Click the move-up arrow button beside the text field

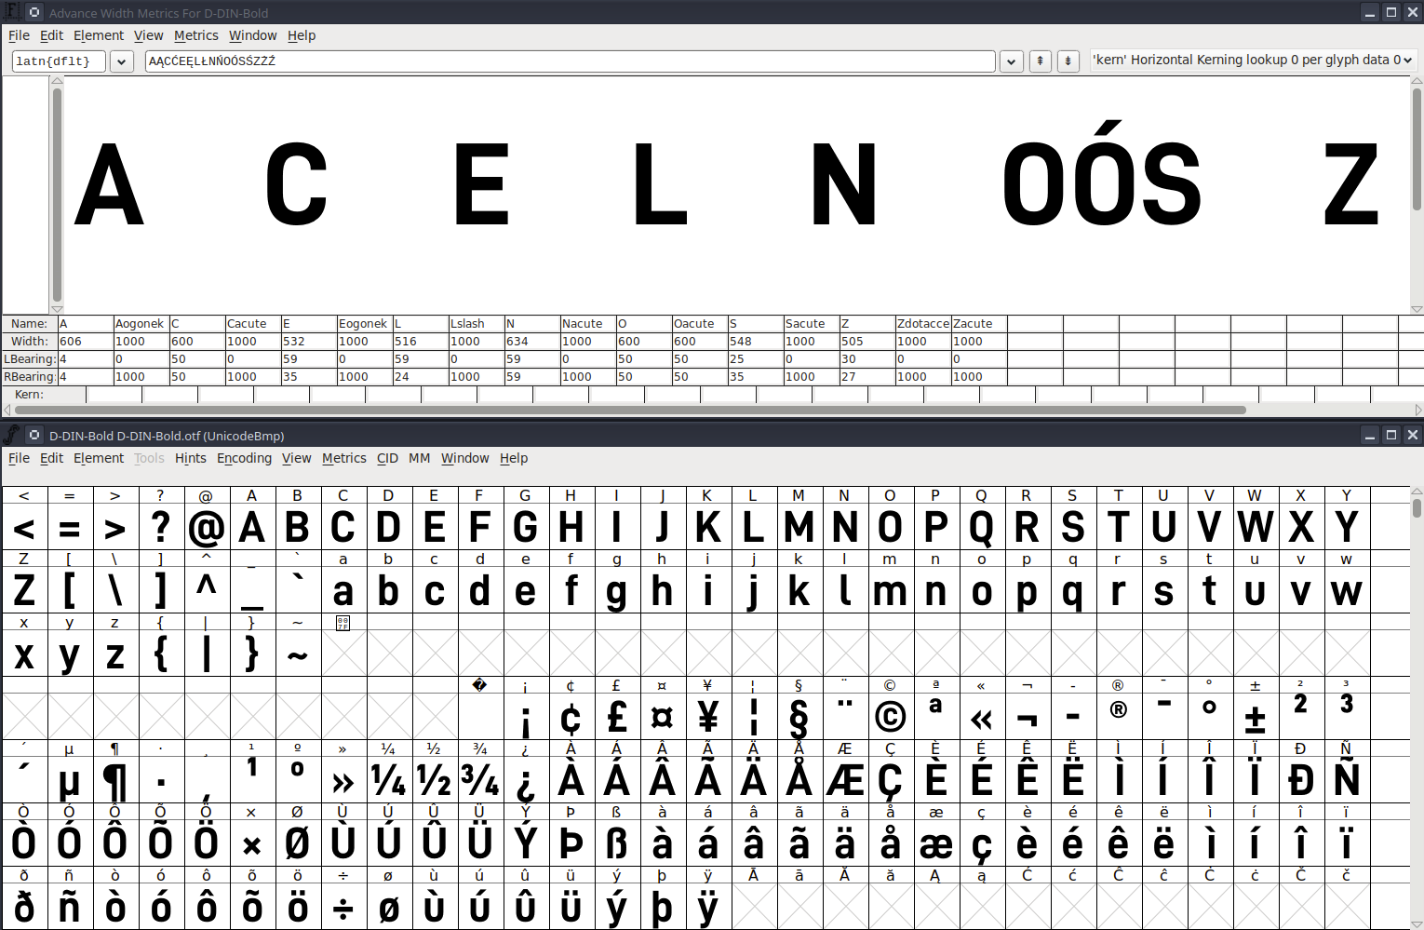(1041, 61)
